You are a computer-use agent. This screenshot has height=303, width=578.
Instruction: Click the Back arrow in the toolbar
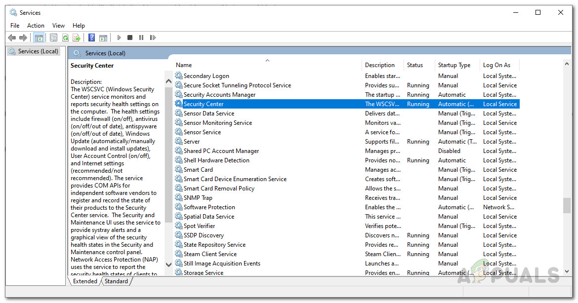point(12,38)
